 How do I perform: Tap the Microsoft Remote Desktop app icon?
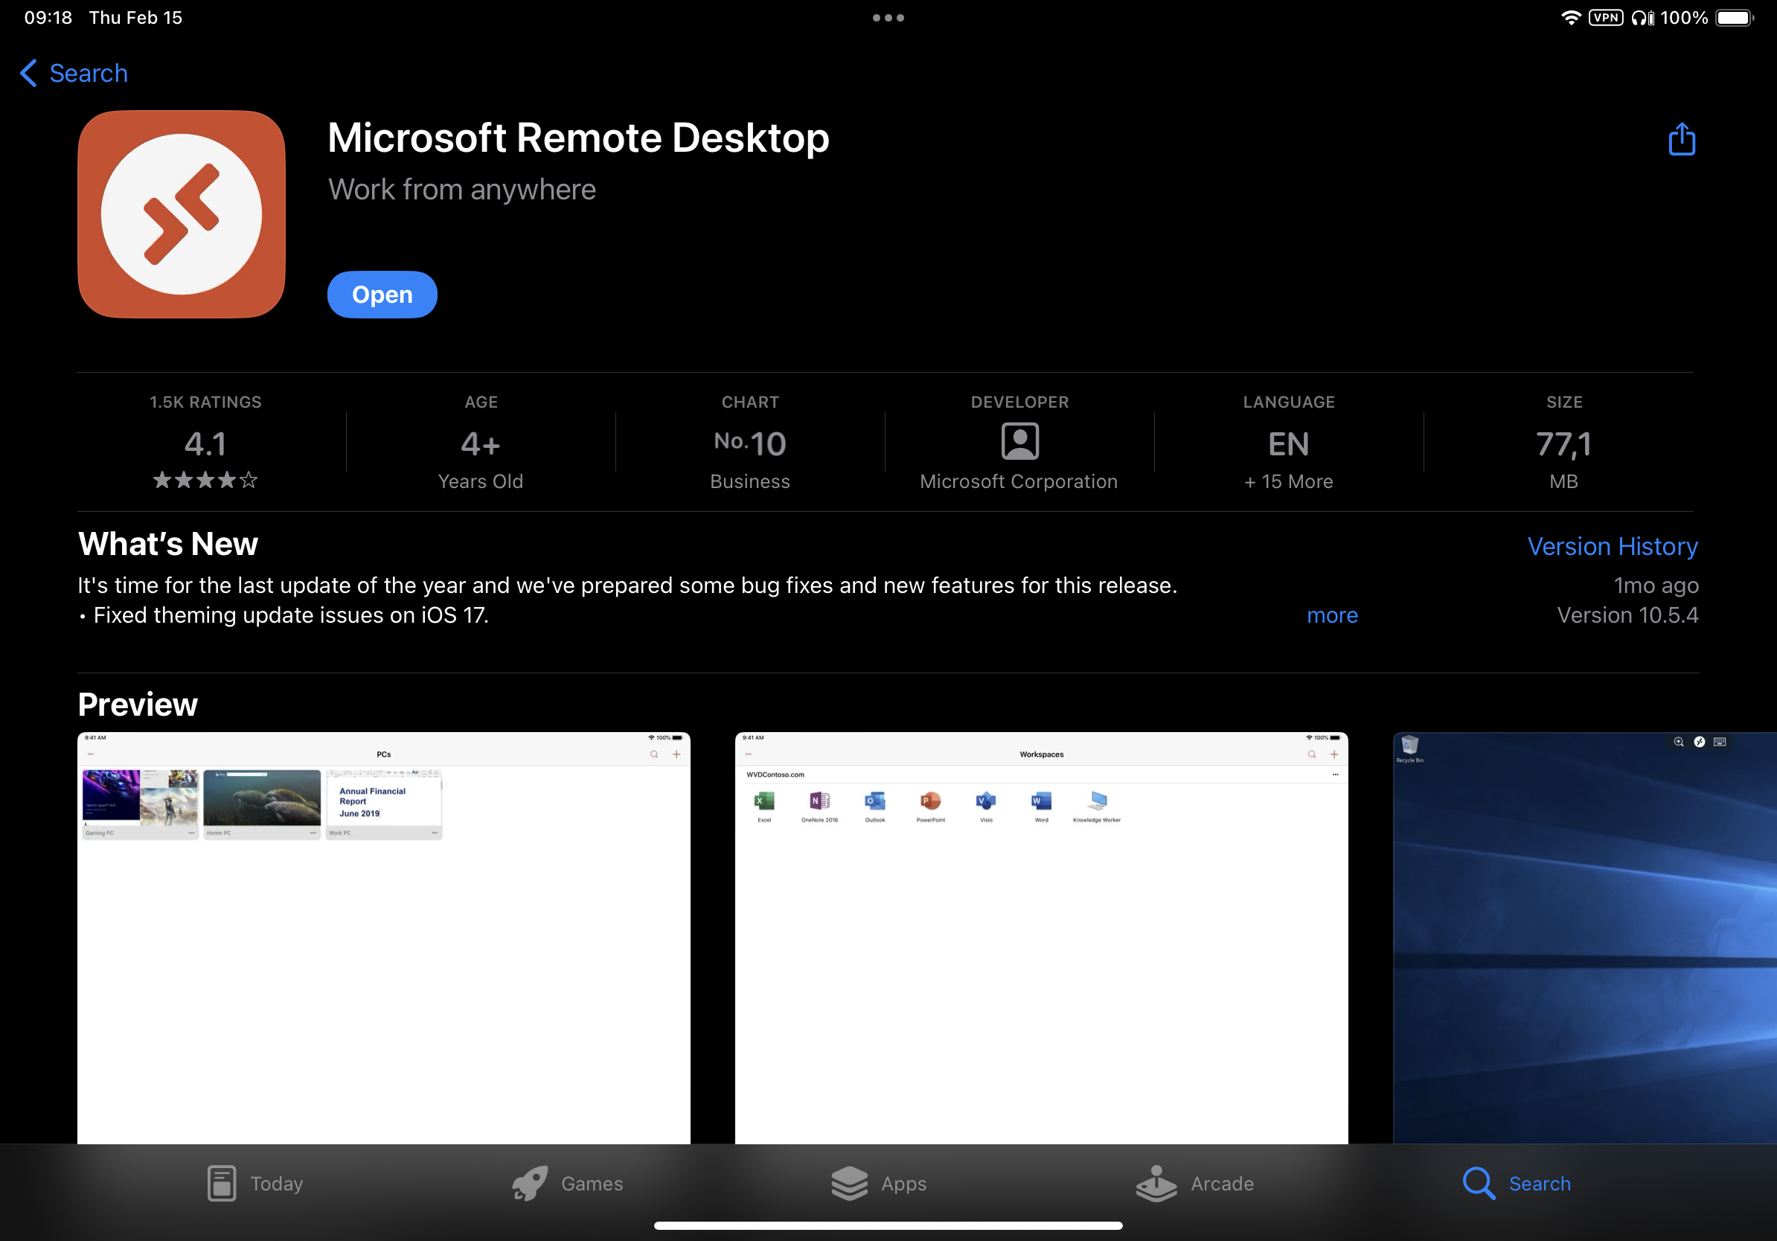coord(182,214)
